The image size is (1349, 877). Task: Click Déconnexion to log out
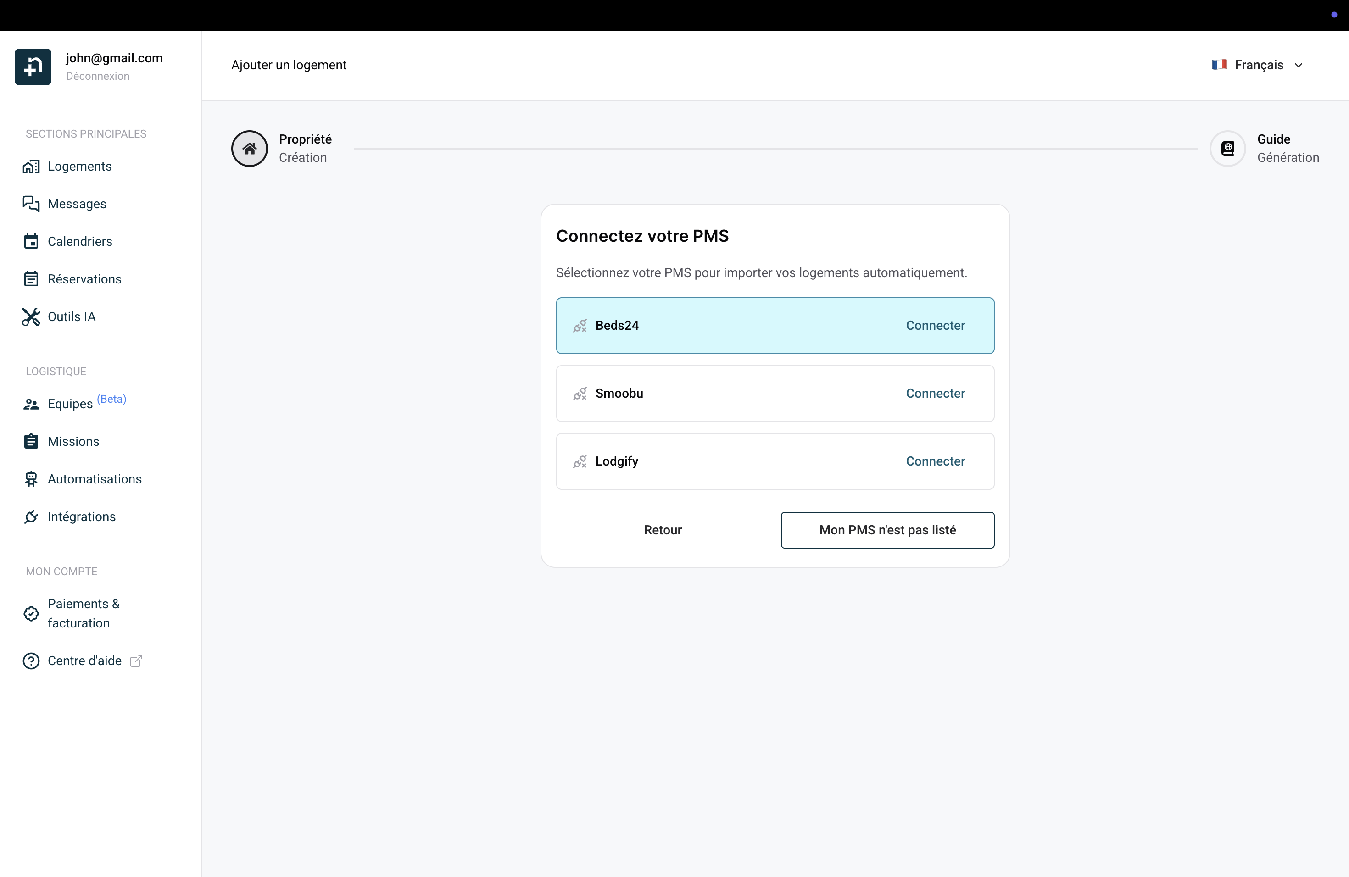coord(97,76)
